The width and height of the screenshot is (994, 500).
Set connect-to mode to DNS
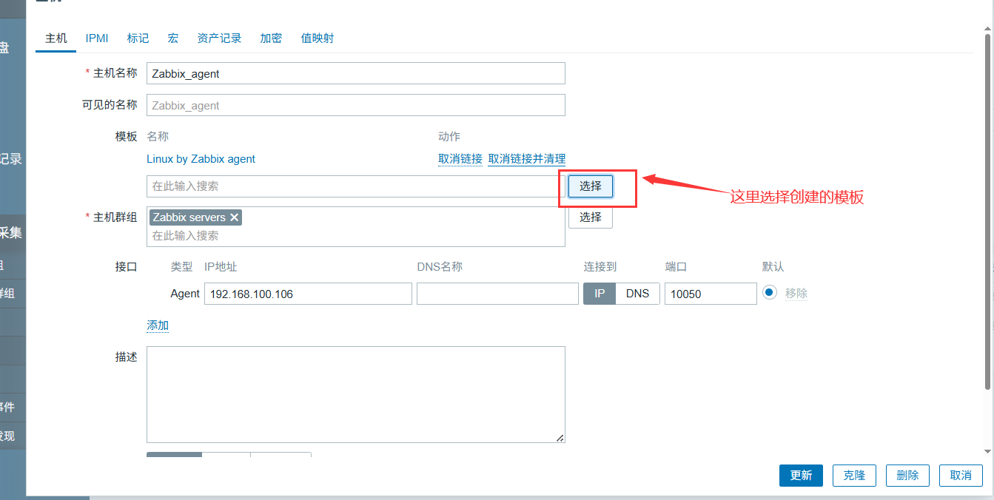coord(637,294)
